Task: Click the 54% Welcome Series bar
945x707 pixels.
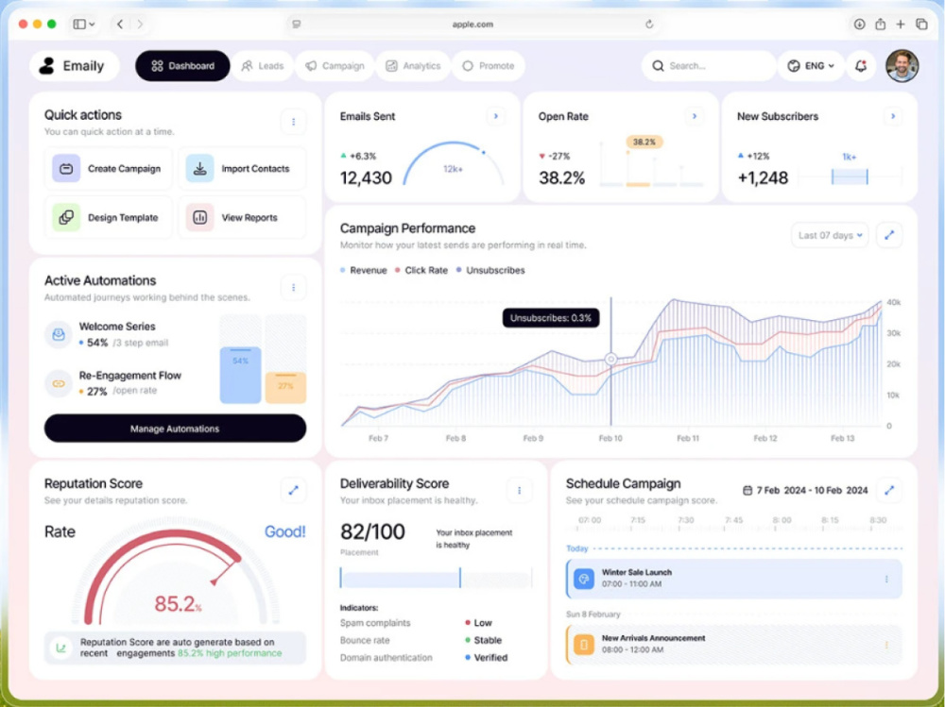Action: pyautogui.click(x=240, y=375)
